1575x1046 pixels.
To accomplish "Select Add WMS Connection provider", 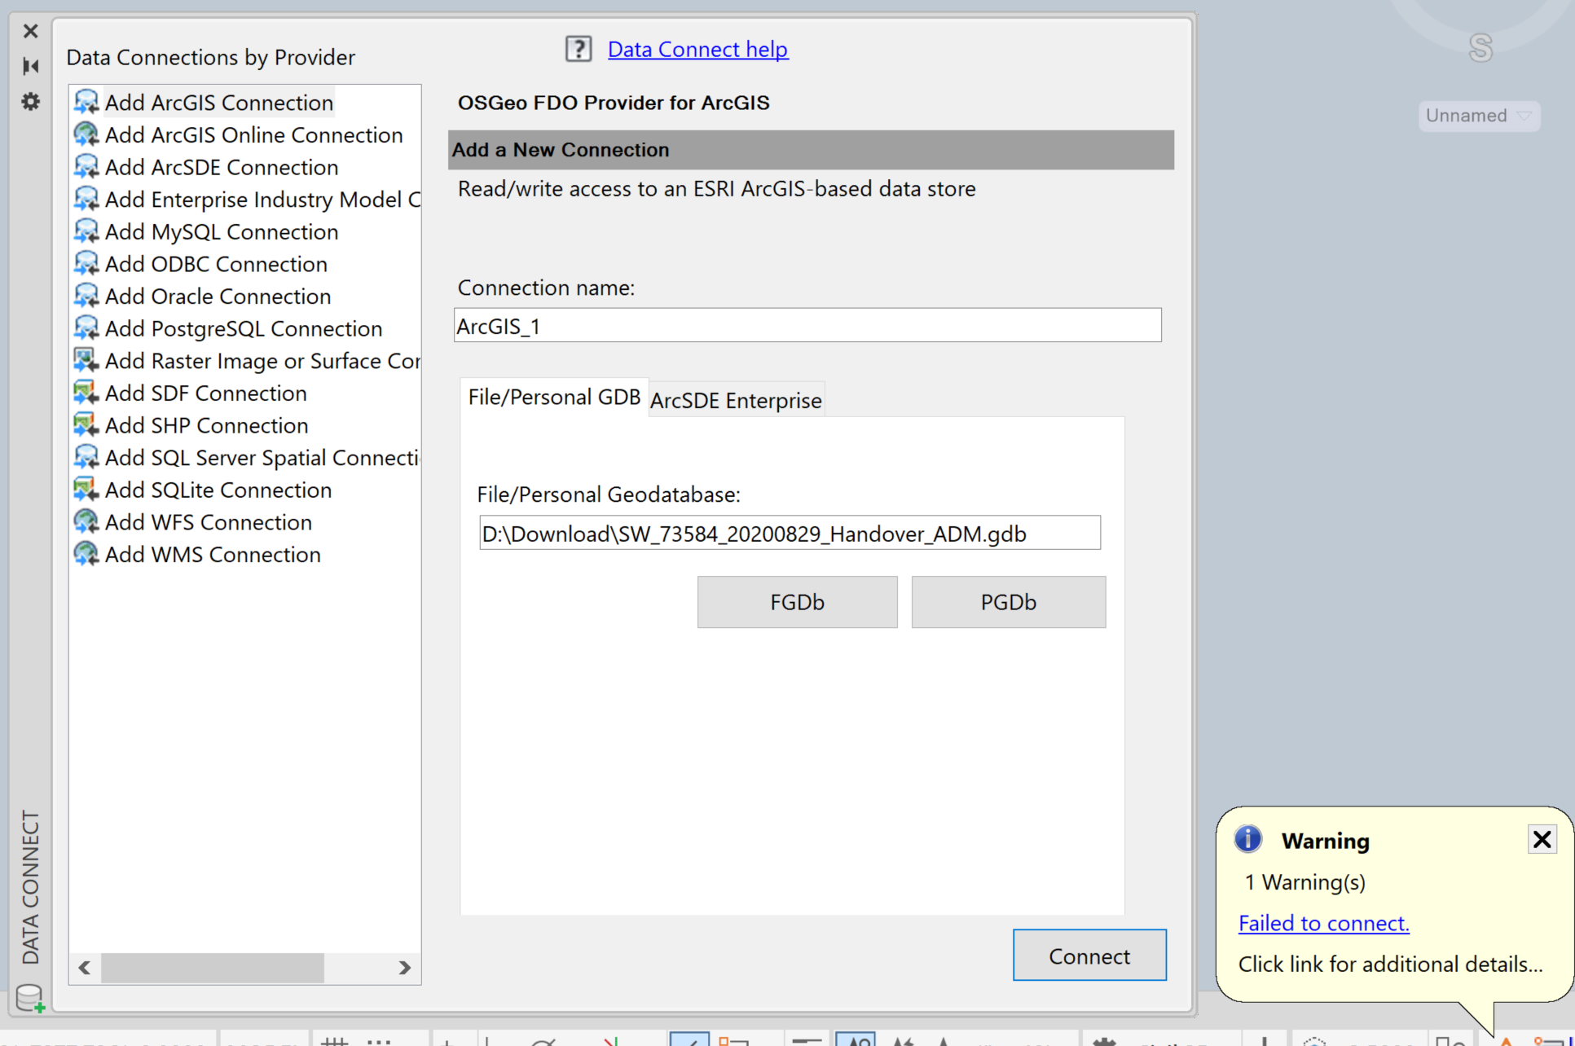I will pos(212,554).
